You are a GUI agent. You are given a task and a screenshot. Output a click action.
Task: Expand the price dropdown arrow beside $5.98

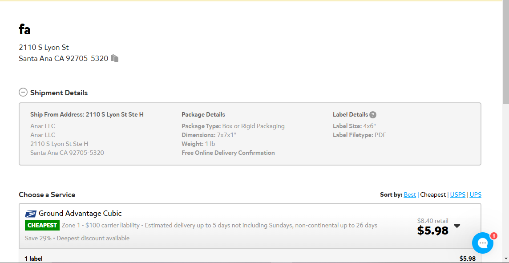pyautogui.click(x=457, y=226)
